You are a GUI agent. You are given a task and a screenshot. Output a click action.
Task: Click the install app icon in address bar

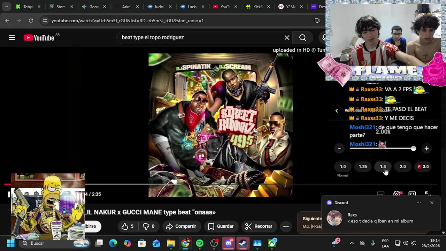pyautogui.click(x=317, y=21)
